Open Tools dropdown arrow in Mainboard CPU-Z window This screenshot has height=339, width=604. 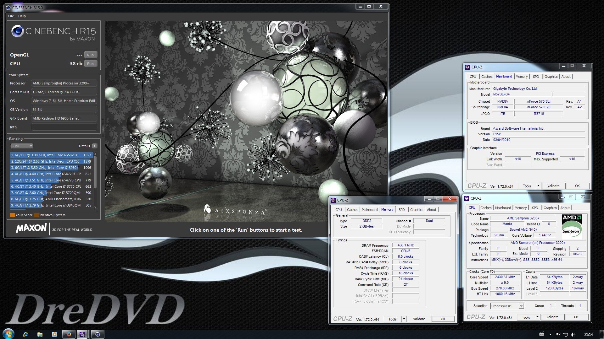pos(538,186)
